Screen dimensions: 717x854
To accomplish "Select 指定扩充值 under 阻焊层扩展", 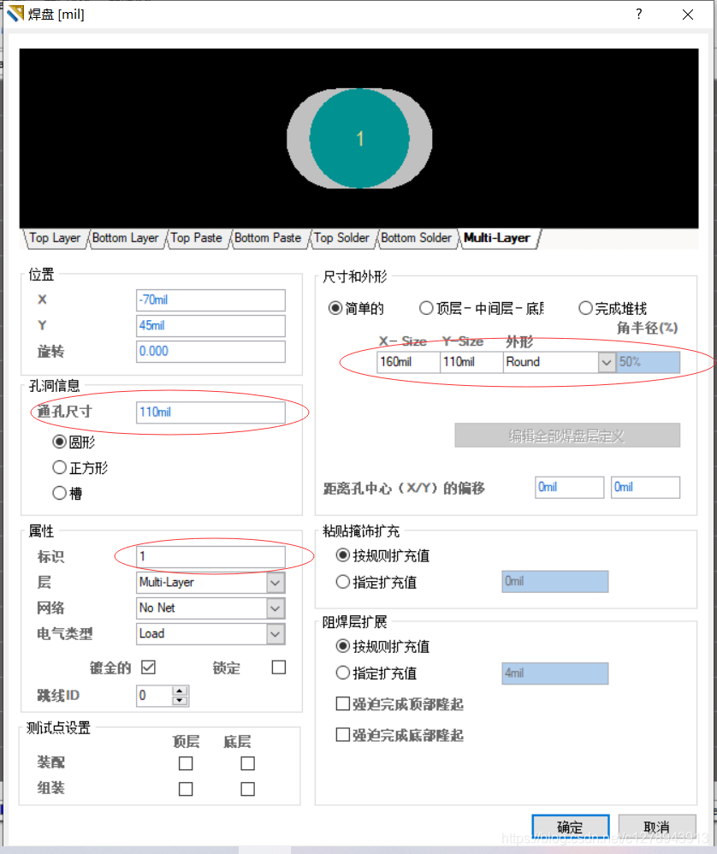I will (343, 673).
